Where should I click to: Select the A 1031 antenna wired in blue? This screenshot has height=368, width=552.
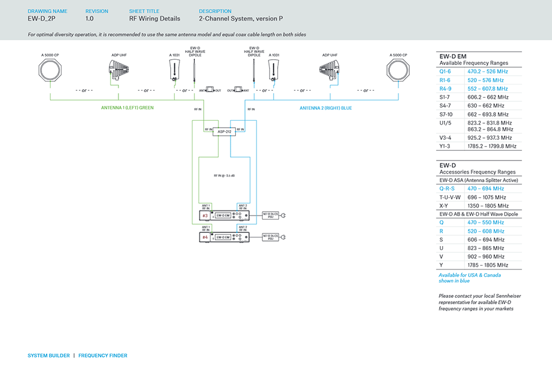point(274,70)
